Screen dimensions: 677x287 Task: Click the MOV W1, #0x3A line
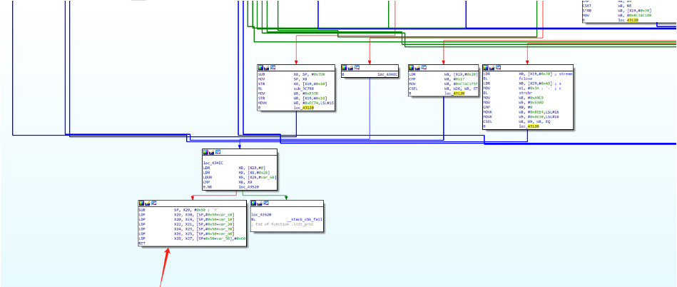point(522,89)
